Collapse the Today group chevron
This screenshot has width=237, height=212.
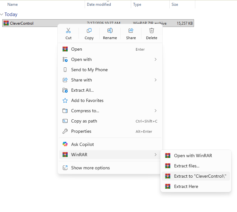pos(2,14)
